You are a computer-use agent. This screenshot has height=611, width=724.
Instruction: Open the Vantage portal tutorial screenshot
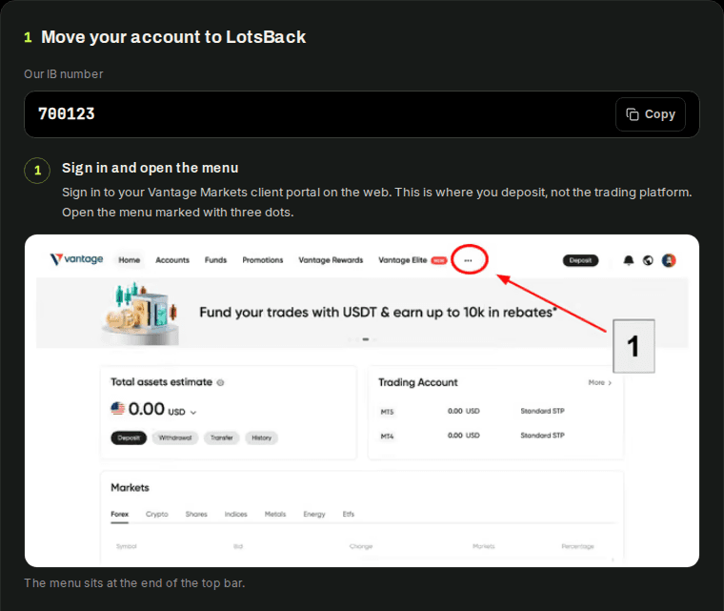pos(362,400)
